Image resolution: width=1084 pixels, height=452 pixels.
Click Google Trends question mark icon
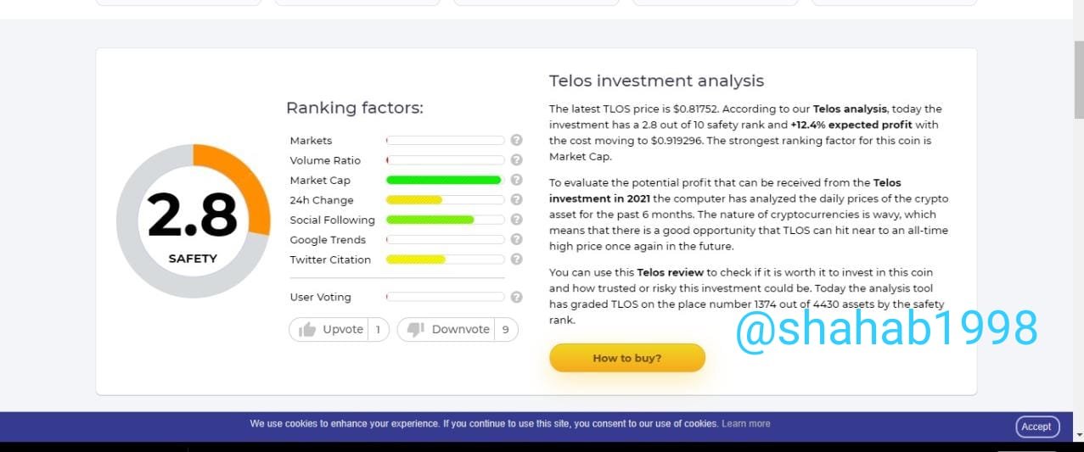[516, 240]
